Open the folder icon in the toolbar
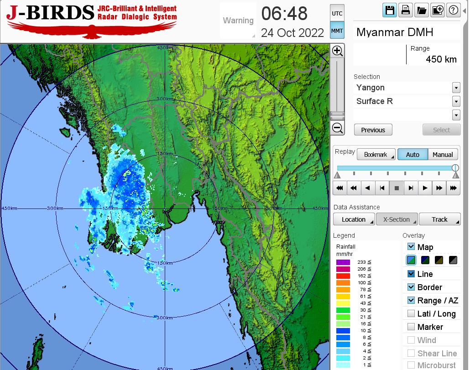The height and width of the screenshot is (370, 470). click(421, 10)
